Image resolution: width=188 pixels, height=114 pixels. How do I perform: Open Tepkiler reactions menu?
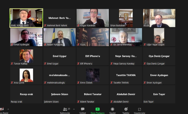[x=126, y=110]
